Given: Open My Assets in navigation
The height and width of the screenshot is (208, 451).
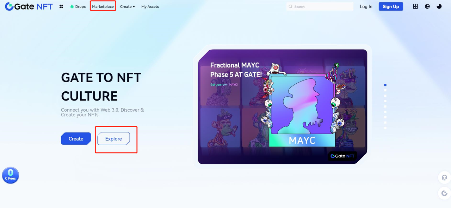Looking at the screenshot, I should coord(150,7).
